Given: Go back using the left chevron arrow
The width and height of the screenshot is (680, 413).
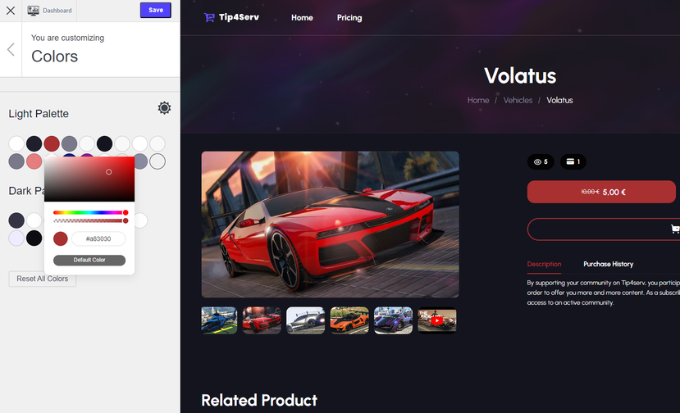Looking at the screenshot, I should [11, 49].
